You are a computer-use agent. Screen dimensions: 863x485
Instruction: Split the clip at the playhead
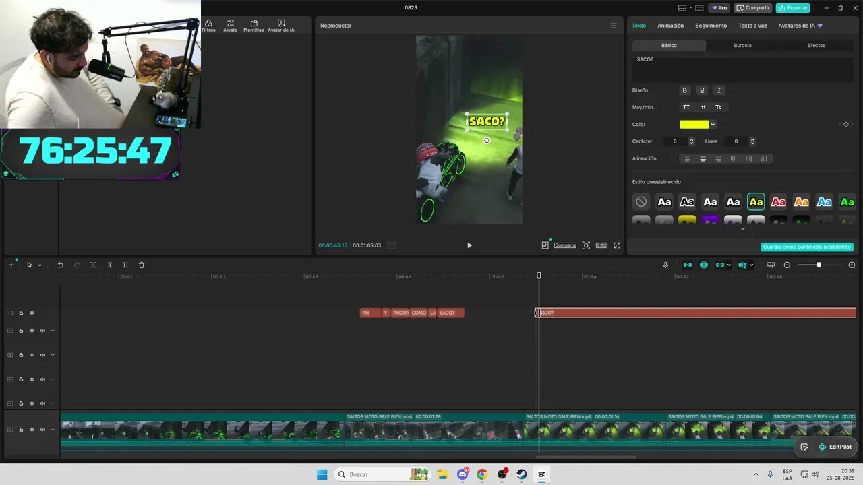click(x=93, y=265)
